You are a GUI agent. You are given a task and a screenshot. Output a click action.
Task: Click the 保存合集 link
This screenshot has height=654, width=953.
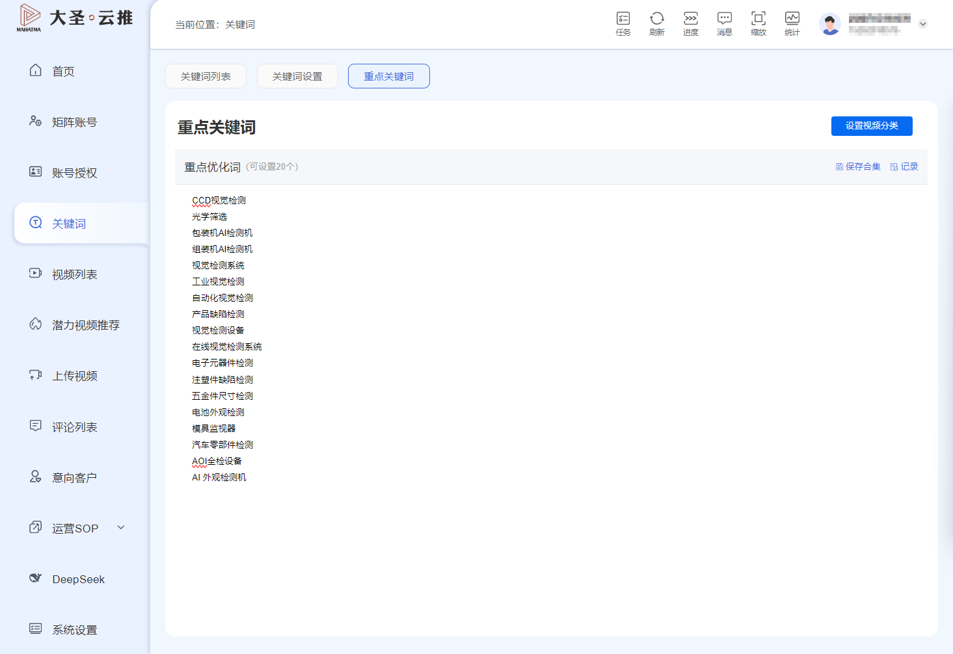pyautogui.click(x=858, y=167)
